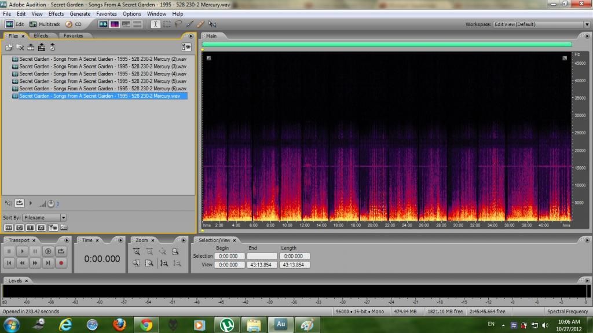
Task: Open the Generate menu
Action: [80, 14]
